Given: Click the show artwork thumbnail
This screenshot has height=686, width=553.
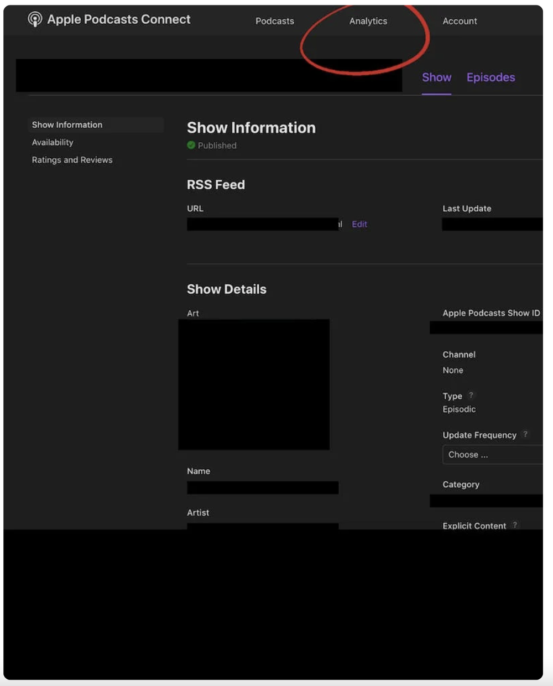Looking at the screenshot, I should 254,384.
